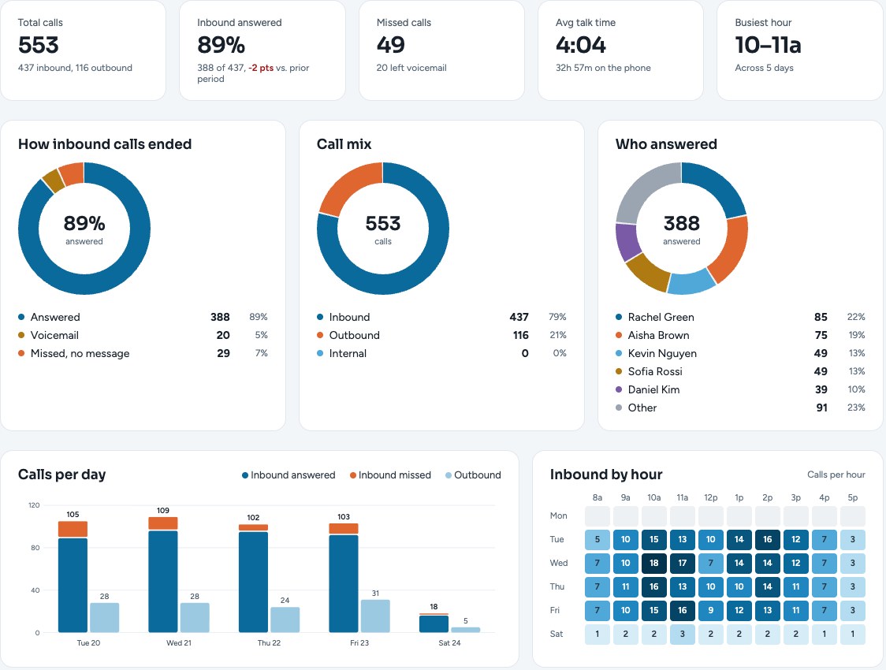Screen dimensions: 886x670
Task: Click the Thu 1p heatmap cell showing 10
Action: [x=739, y=587]
